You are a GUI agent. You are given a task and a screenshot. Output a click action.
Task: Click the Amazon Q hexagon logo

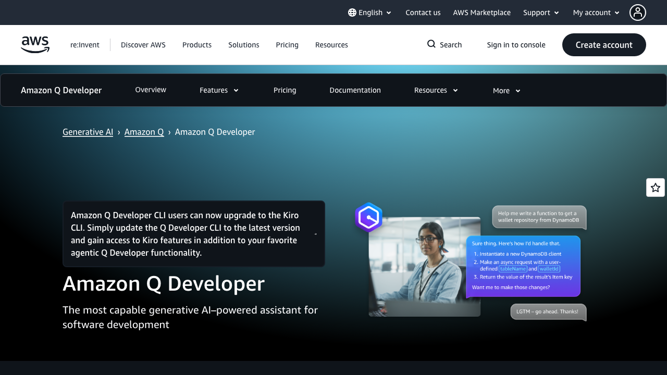368,217
